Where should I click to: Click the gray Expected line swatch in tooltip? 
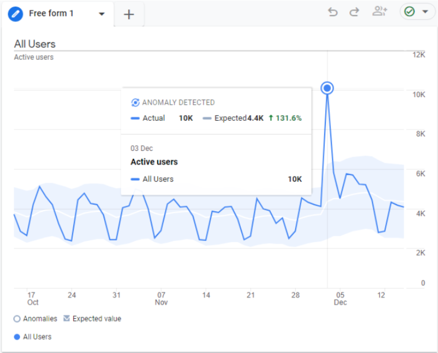click(207, 118)
